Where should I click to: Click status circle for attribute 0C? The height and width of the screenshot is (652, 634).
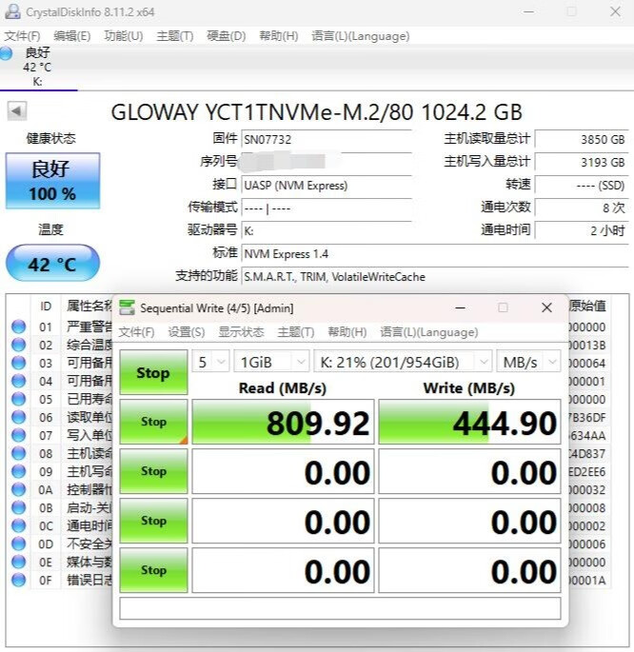[18, 525]
